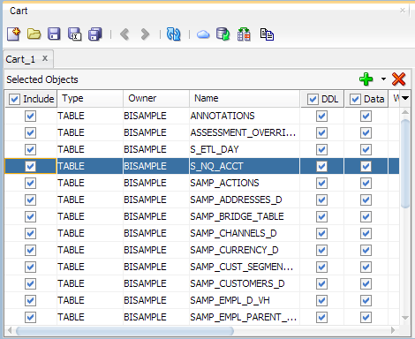Toggle the Include header checkbox
This screenshot has height=339, width=415.
click(14, 99)
